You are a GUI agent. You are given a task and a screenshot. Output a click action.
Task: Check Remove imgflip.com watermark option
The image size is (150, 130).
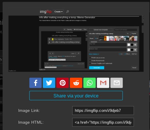pyautogui.click(x=90, y=63)
